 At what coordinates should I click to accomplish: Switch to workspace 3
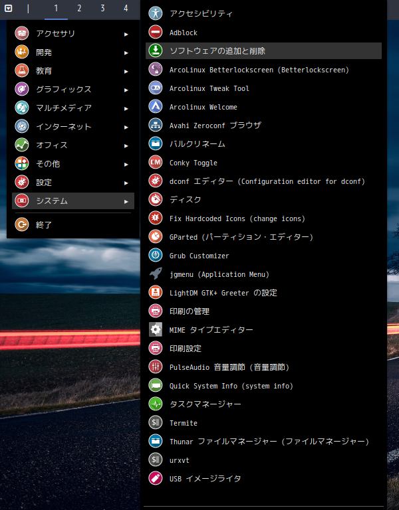102,9
